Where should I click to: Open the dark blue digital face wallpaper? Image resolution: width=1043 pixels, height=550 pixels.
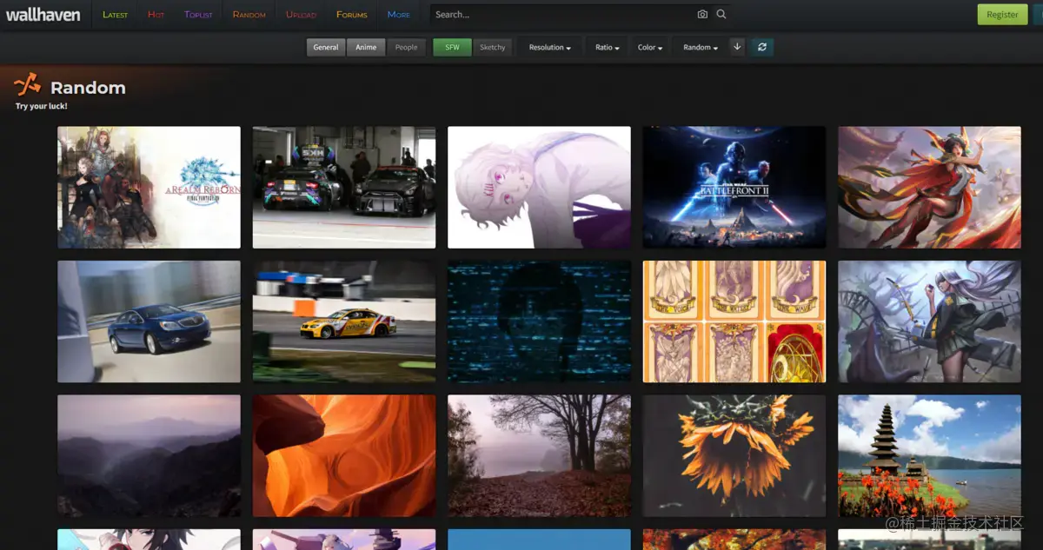[539, 321]
